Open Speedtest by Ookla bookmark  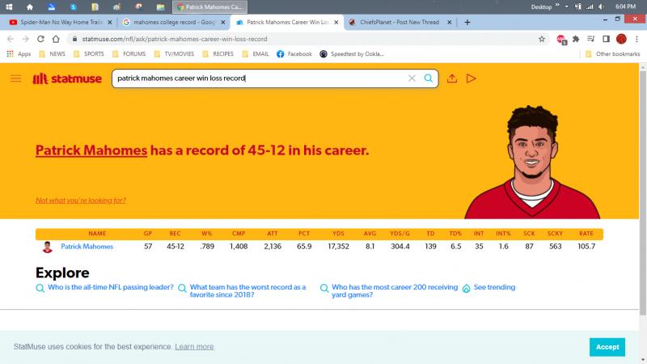pyautogui.click(x=352, y=54)
